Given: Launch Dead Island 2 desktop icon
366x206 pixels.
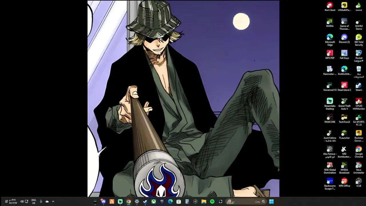Looking at the screenshot, I should click(344, 87).
